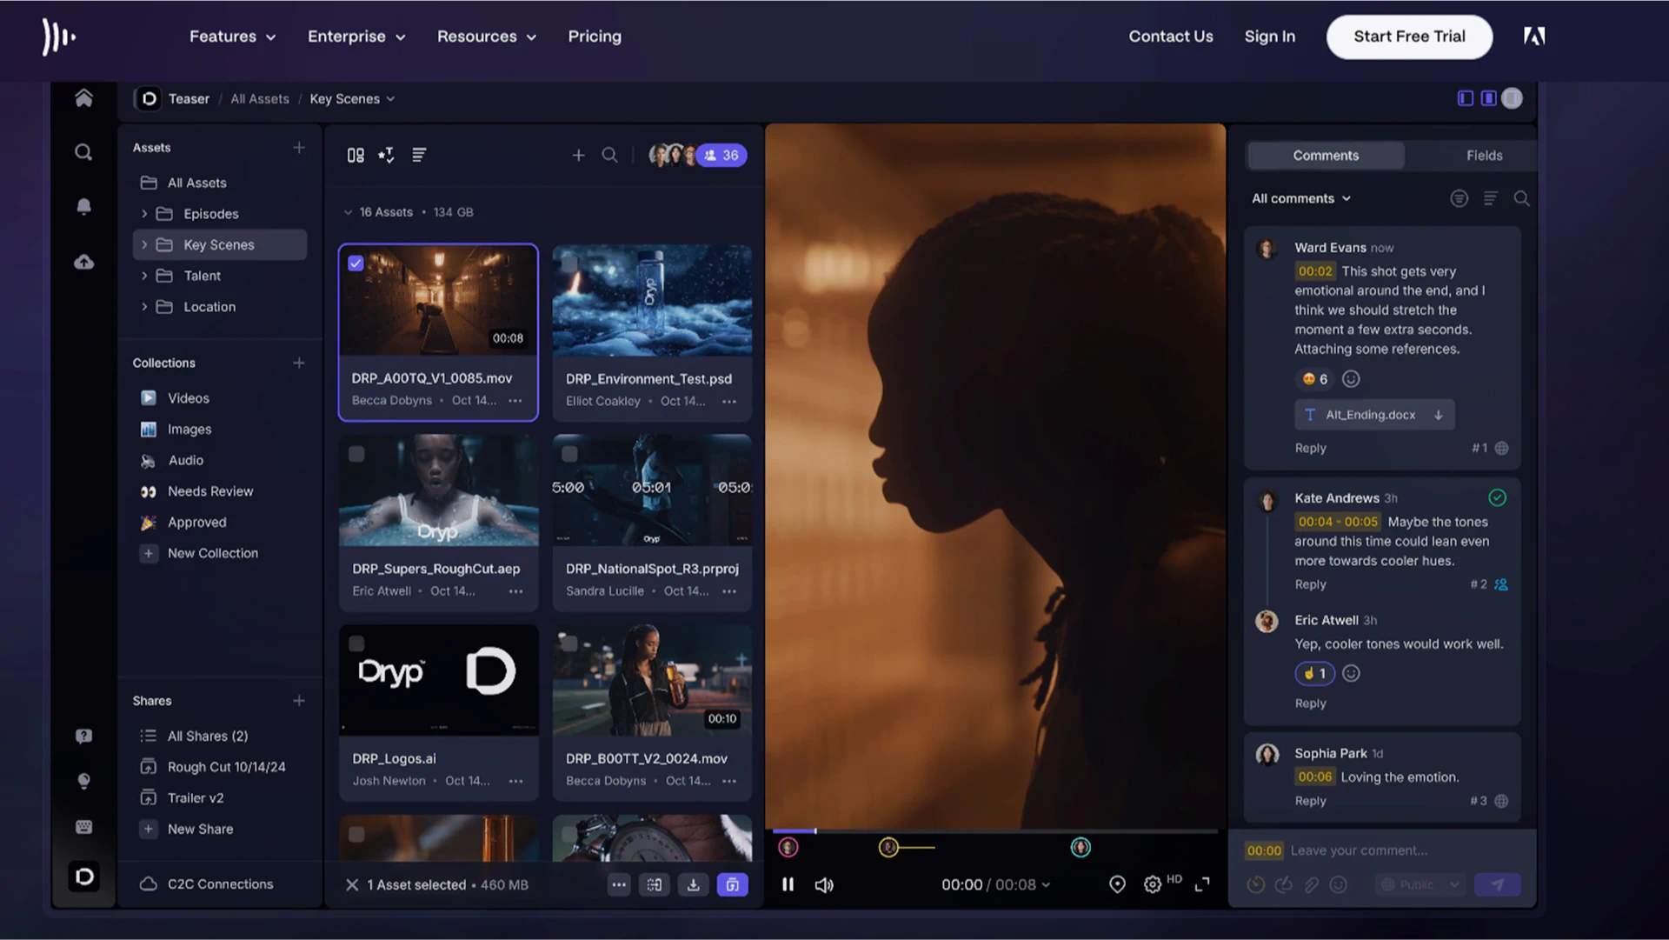Seek on the video progress bar

pos(995,831)
